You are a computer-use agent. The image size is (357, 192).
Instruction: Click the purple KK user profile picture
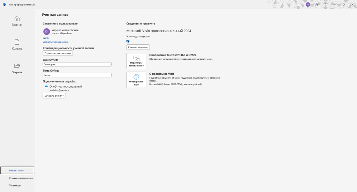[46, 31]
